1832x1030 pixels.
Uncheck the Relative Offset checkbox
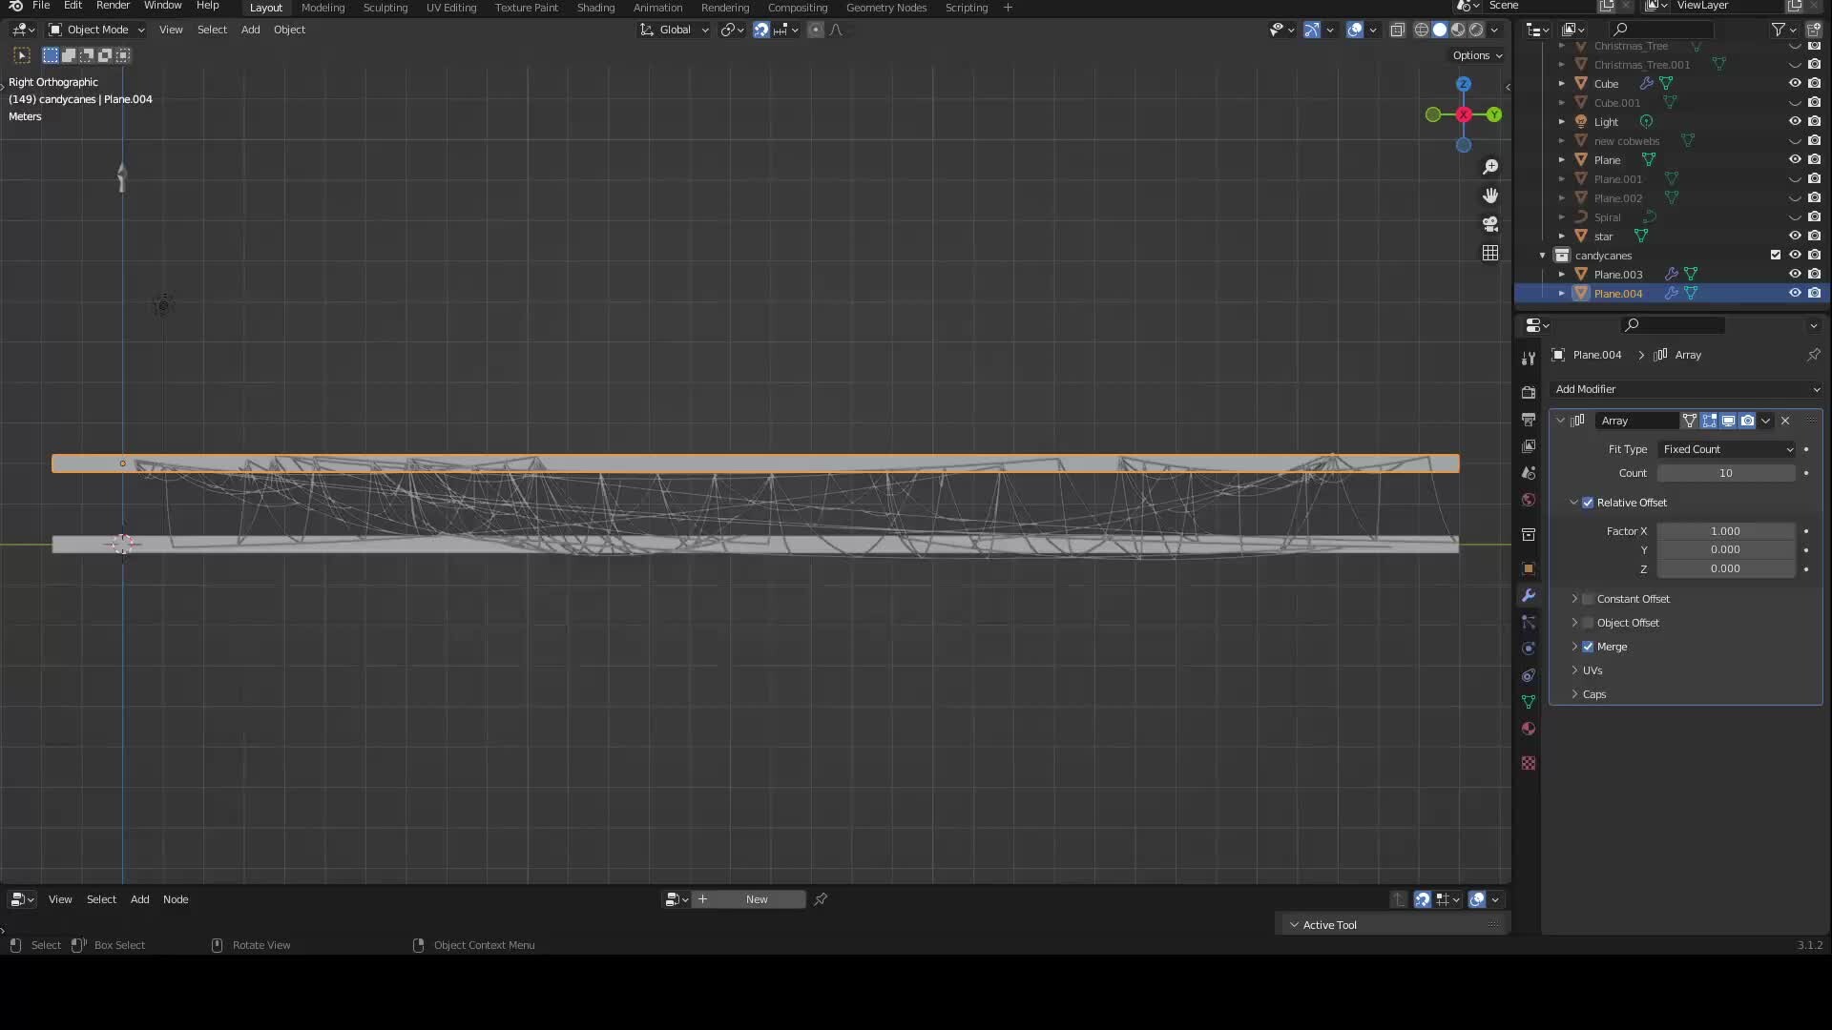1589,502
